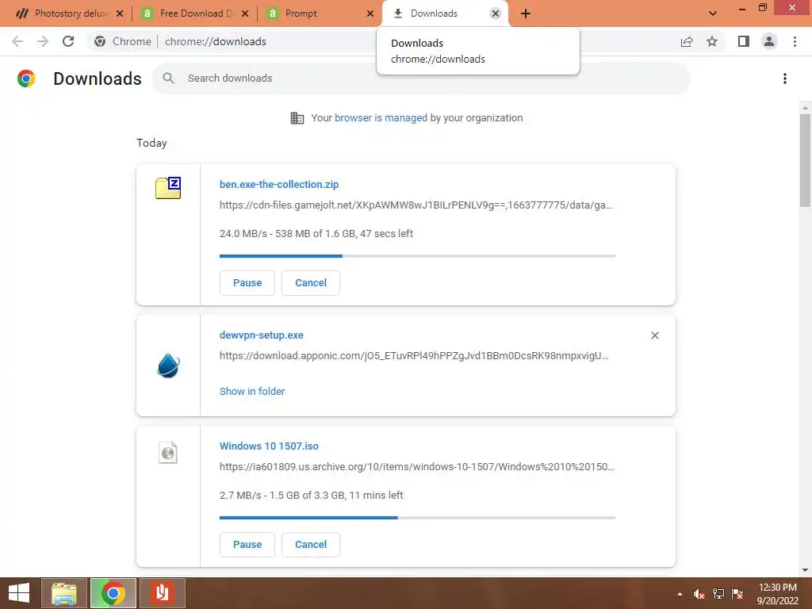Screen dimensions: 812x609
Task: Click the managed organization building icon
Action: tap(297, 118)
